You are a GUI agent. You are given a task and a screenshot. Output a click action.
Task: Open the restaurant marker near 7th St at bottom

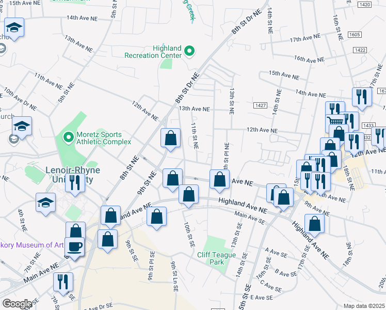(63, 283)
